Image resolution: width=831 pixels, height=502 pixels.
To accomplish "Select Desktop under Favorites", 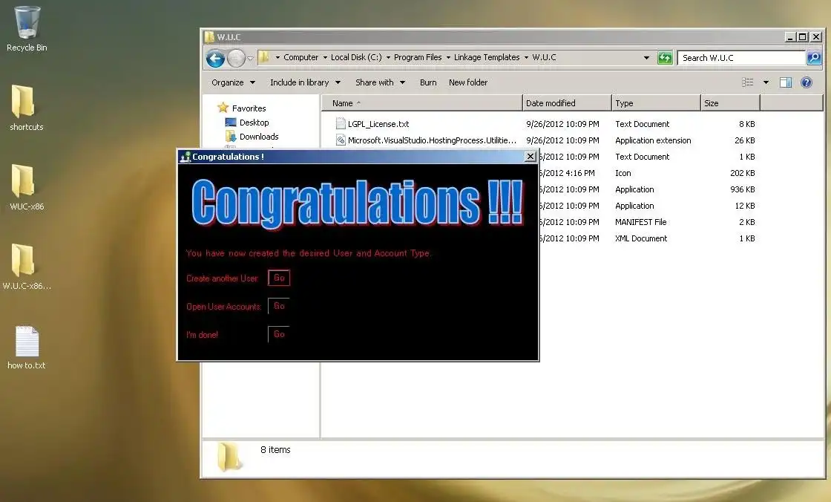I will (254, 123).
